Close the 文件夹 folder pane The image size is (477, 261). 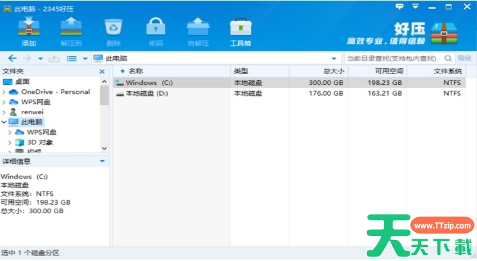pyautogui.click(x=102, y=71)
